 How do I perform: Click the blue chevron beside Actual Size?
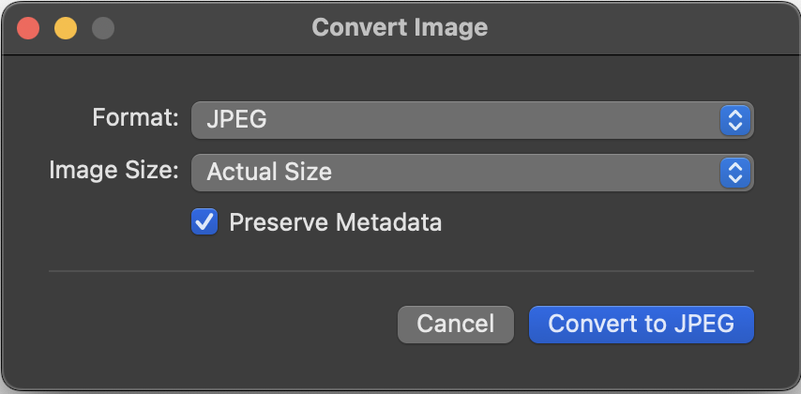click(734, 173)
